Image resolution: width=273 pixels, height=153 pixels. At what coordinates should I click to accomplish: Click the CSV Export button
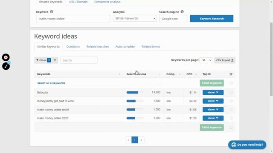[x=225, y=60]
